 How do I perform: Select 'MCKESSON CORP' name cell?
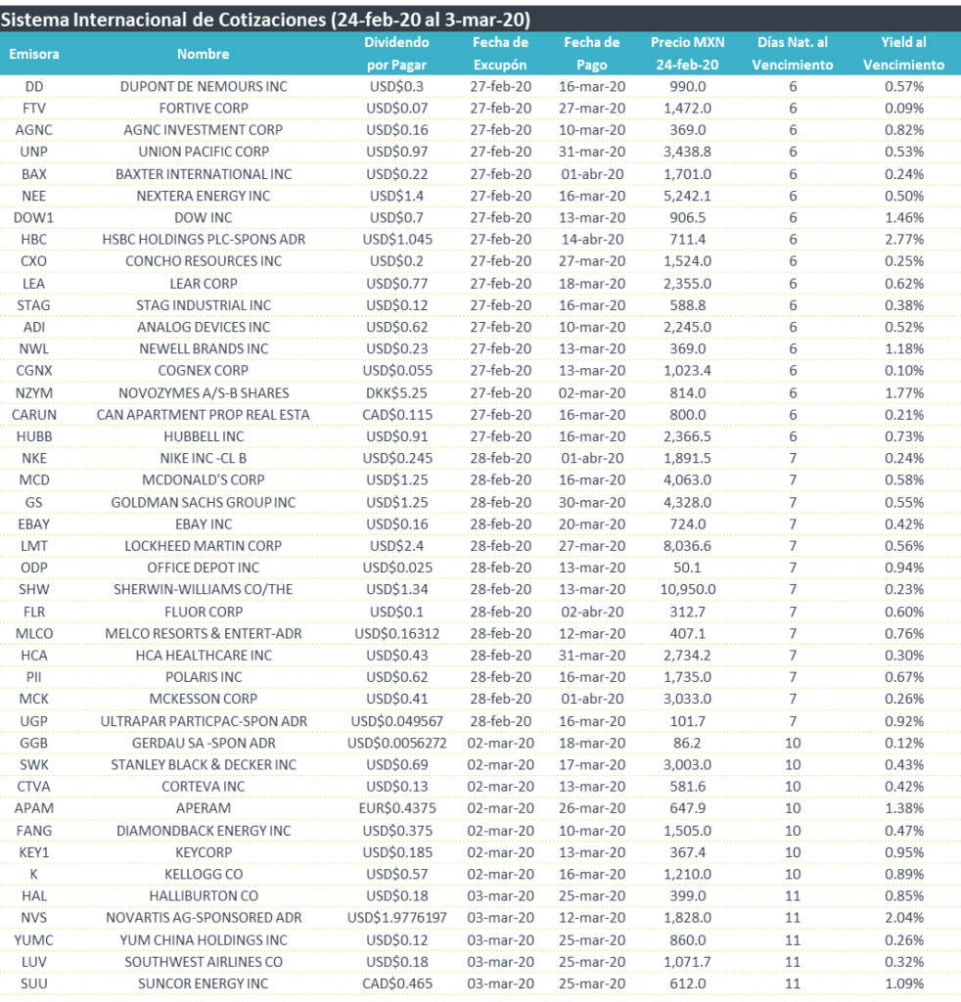click(204, 699)
